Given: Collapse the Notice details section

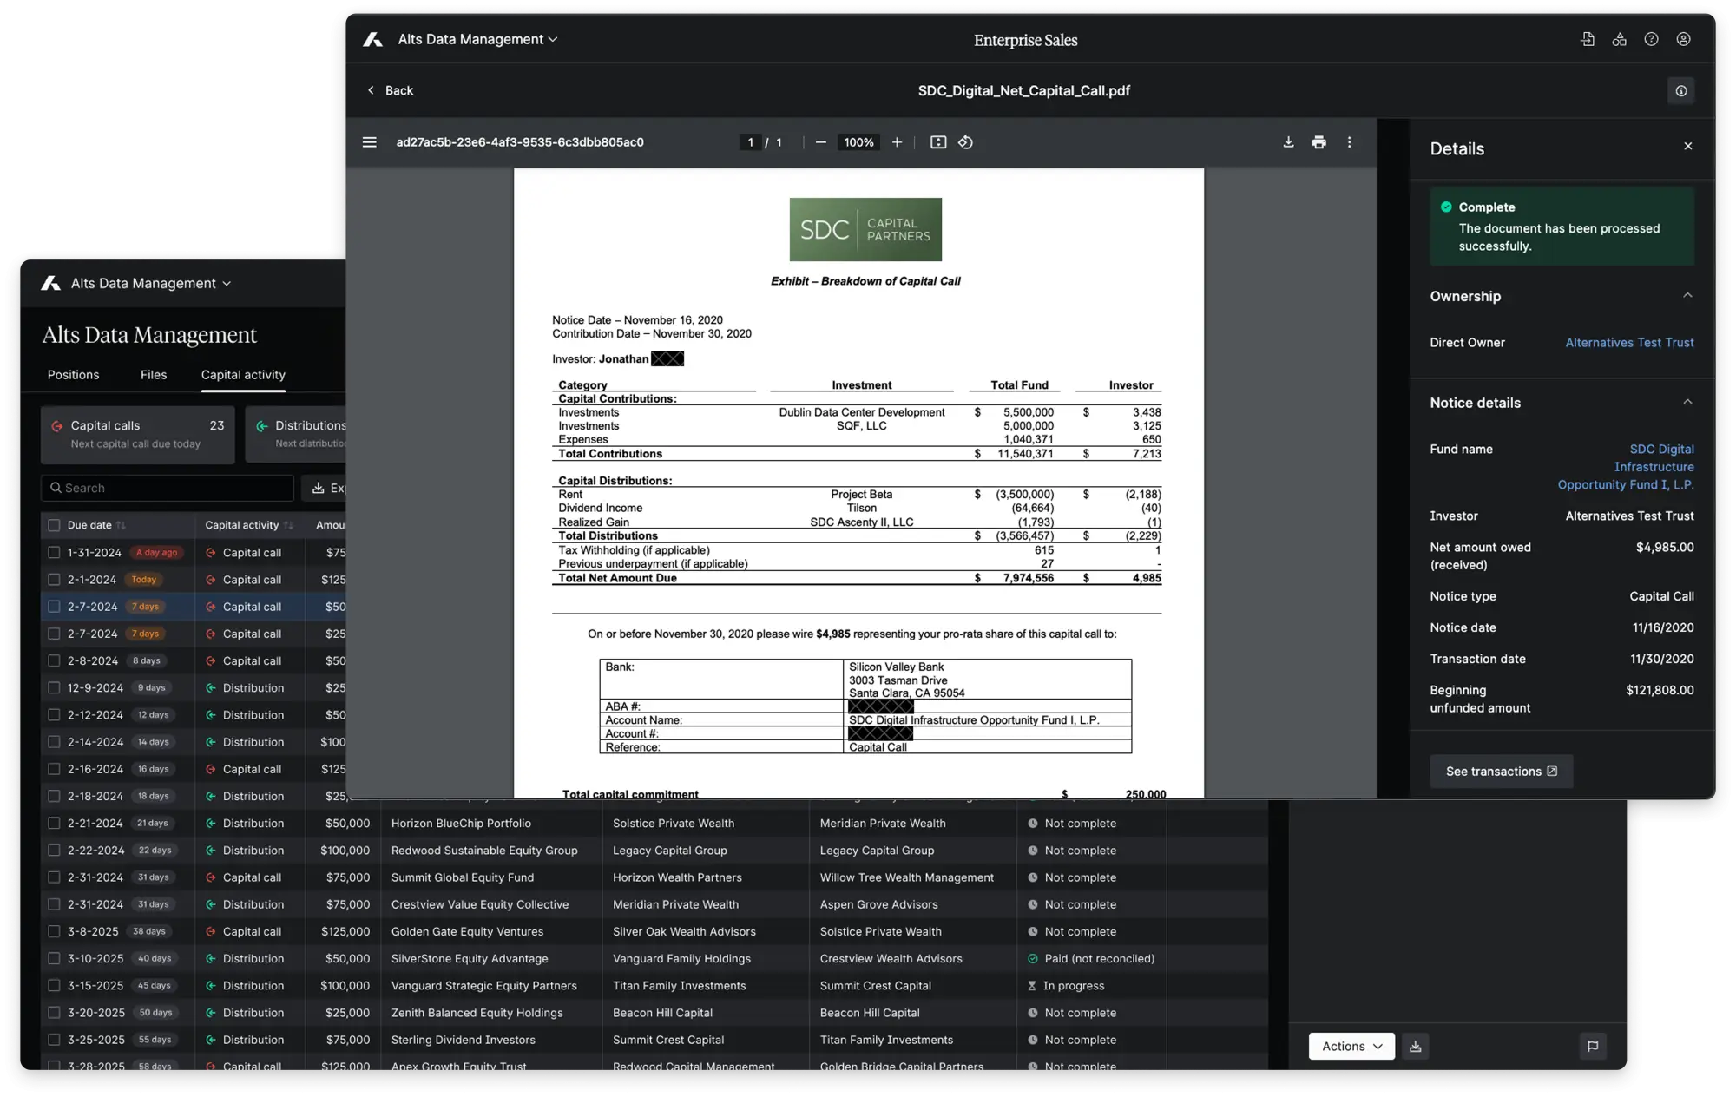Looking at the screenshot, I should (x=1687, y=403).
